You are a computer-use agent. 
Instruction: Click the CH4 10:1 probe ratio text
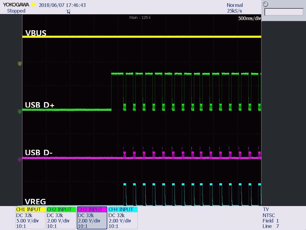[113, 226]
